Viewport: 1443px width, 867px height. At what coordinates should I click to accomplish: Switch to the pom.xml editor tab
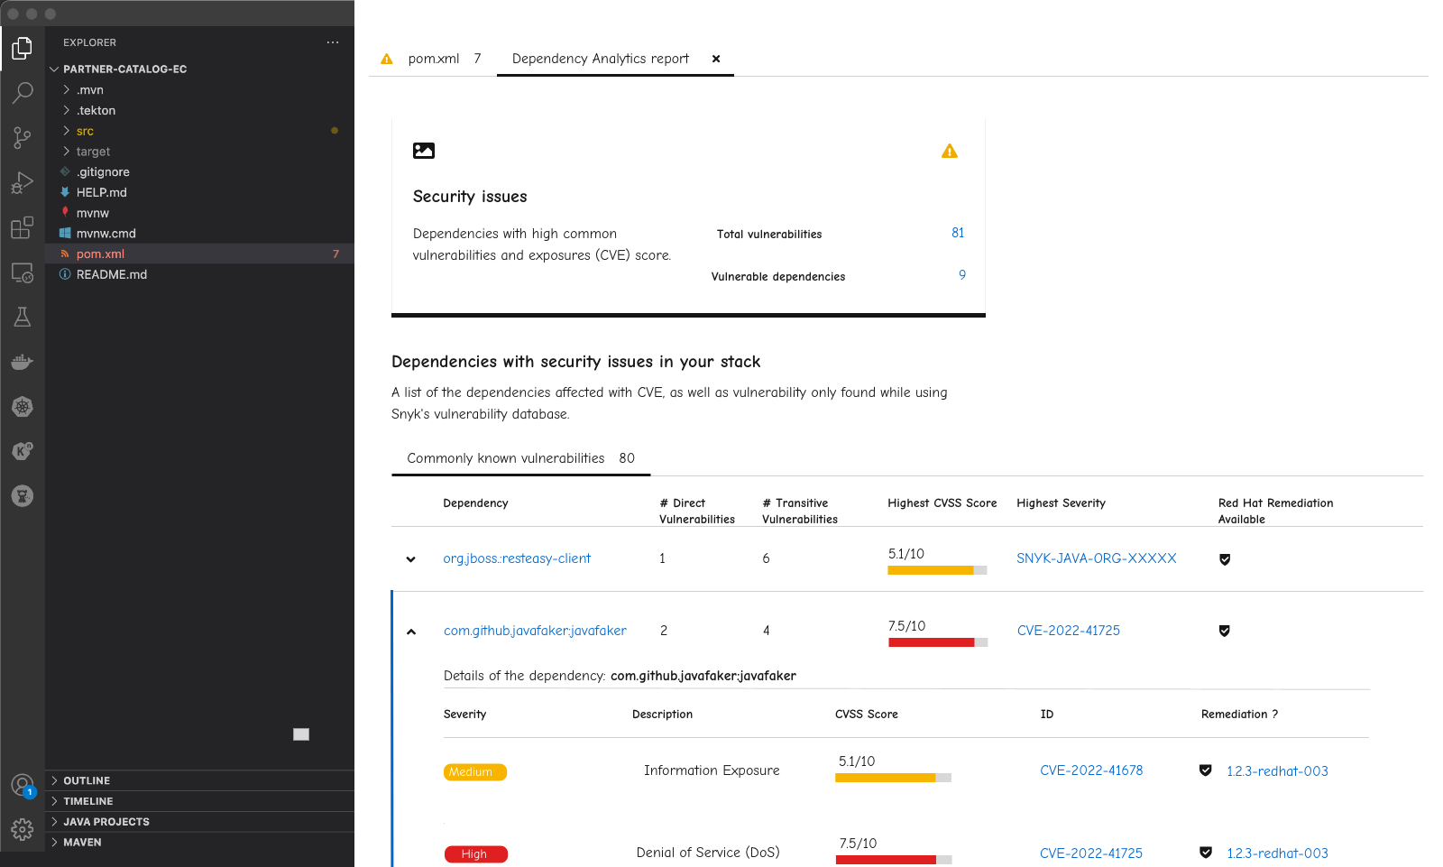tap(434, 59)
